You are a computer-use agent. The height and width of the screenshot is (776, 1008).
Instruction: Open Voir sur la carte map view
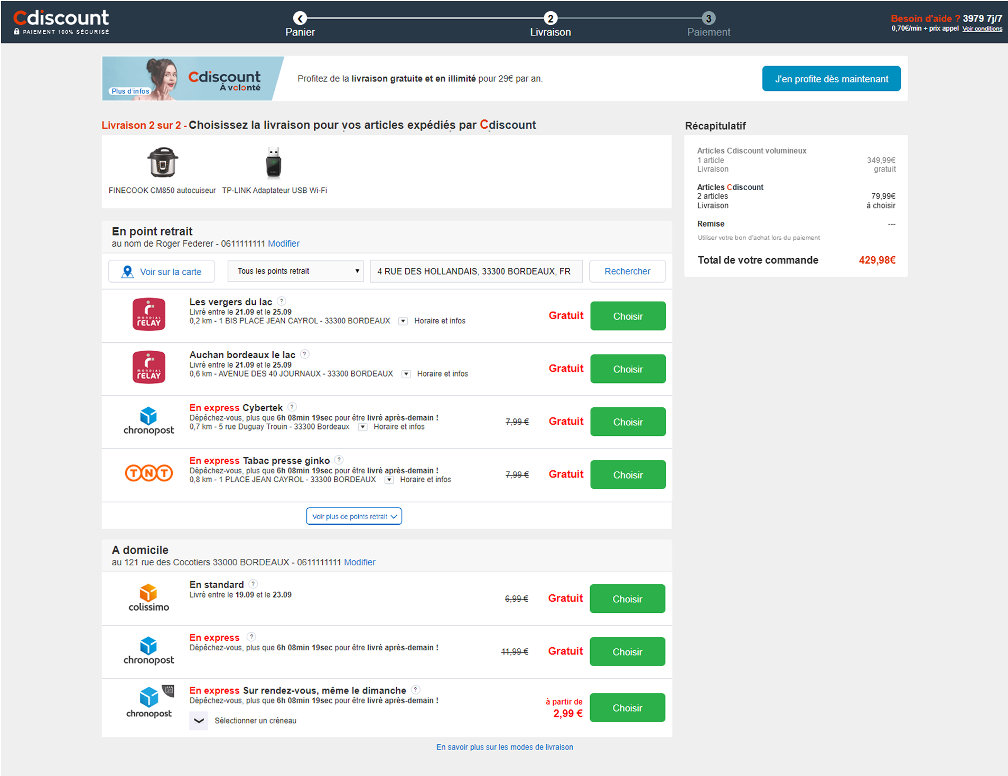coord(162,272)
